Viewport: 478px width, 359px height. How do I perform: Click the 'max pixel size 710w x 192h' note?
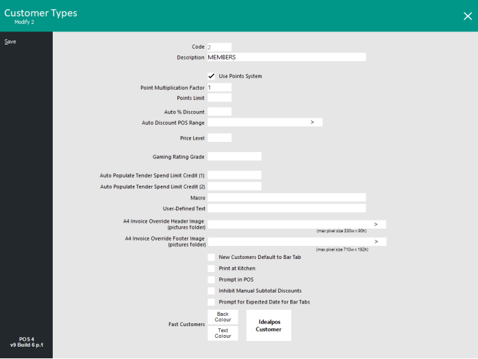point(342,249)
